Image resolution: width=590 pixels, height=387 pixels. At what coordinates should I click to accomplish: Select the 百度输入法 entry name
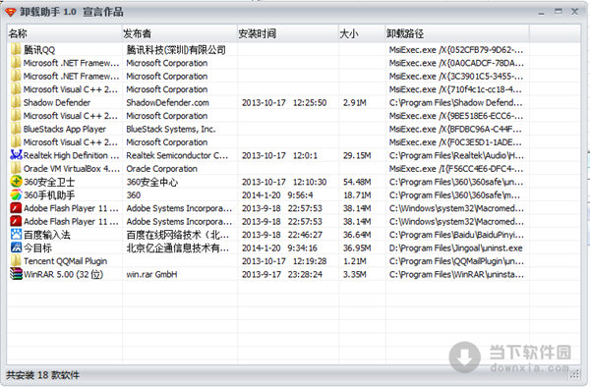pyautogui.click(x=47, y=235)
